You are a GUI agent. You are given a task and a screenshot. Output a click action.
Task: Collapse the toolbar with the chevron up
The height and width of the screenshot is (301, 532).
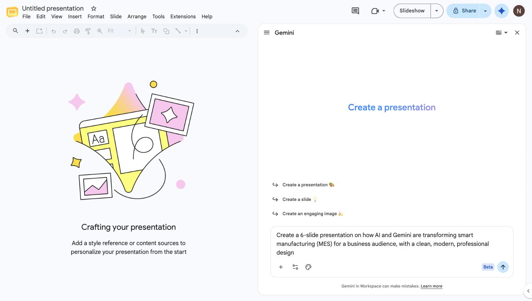[x=237, y=31]
